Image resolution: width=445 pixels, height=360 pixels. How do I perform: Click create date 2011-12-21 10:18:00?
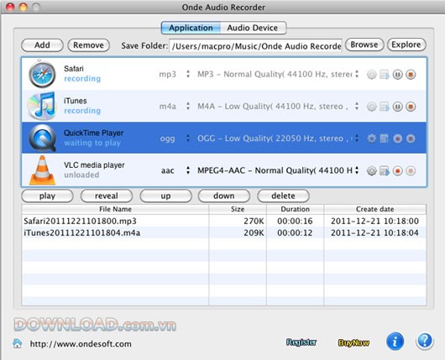pyautogui.click(x=374, y=221)
